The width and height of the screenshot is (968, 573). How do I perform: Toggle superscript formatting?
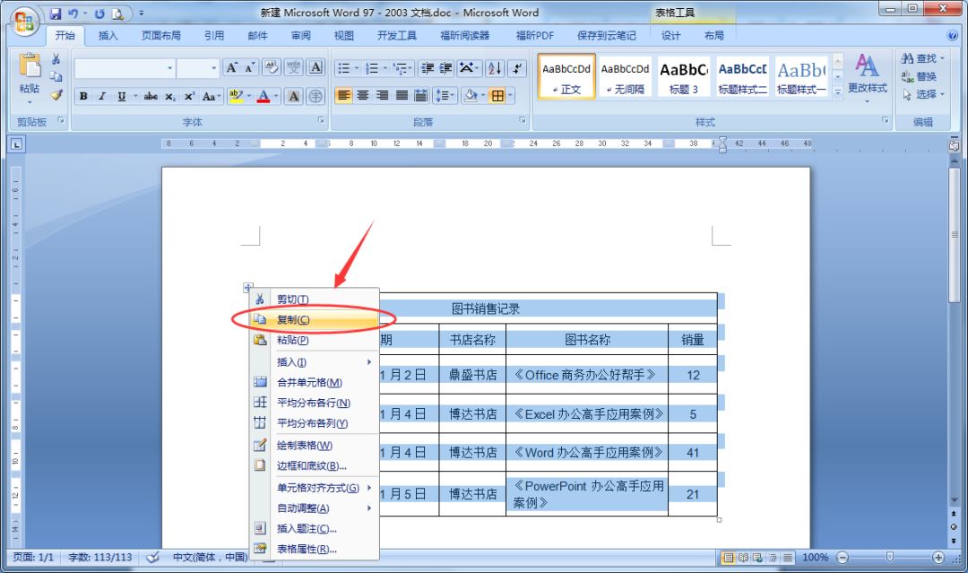coord(189,96)
